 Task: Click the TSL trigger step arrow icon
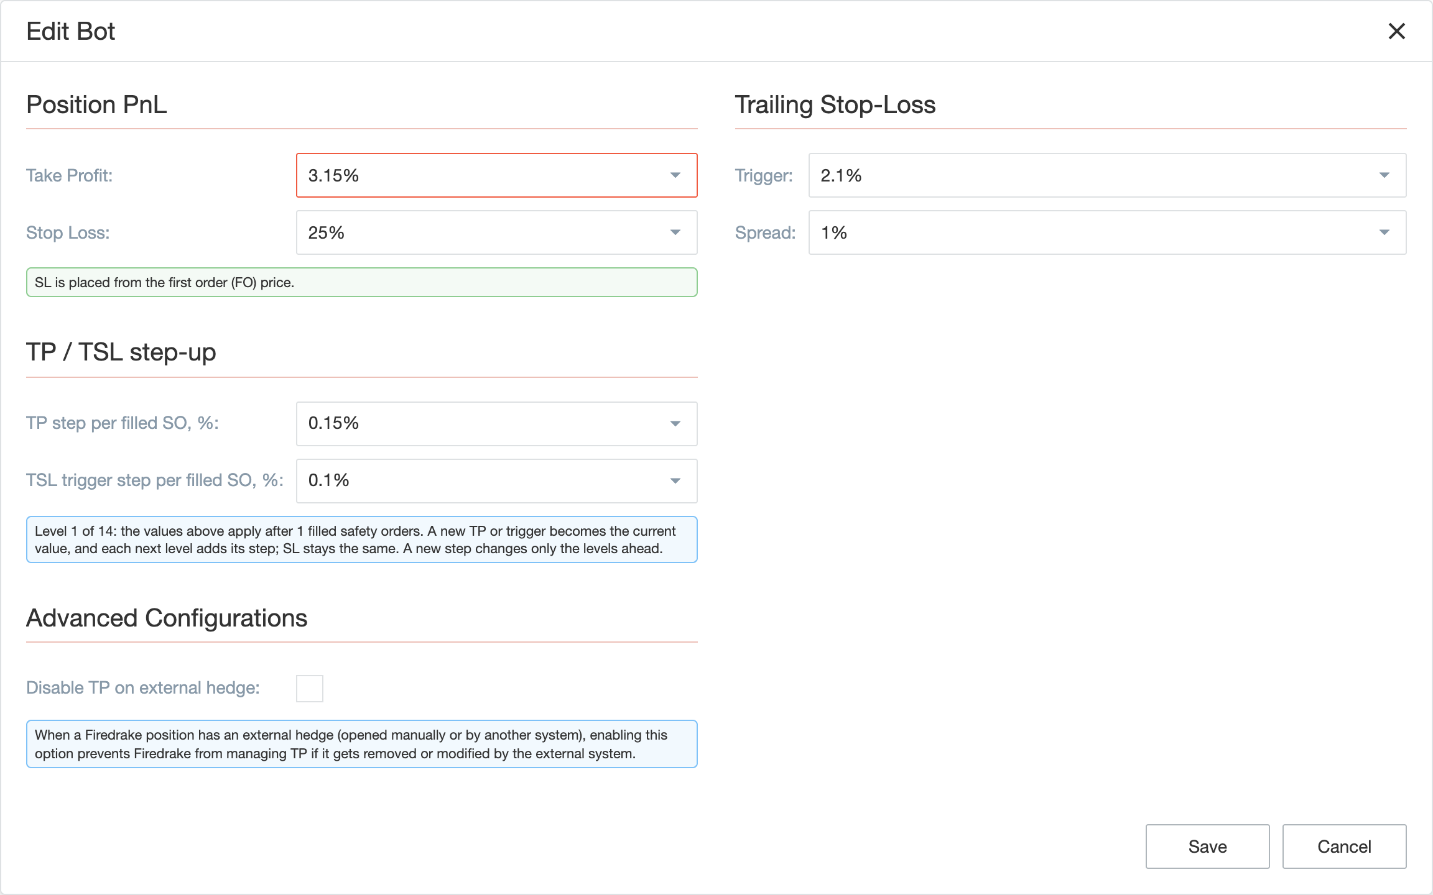(675, 481)
